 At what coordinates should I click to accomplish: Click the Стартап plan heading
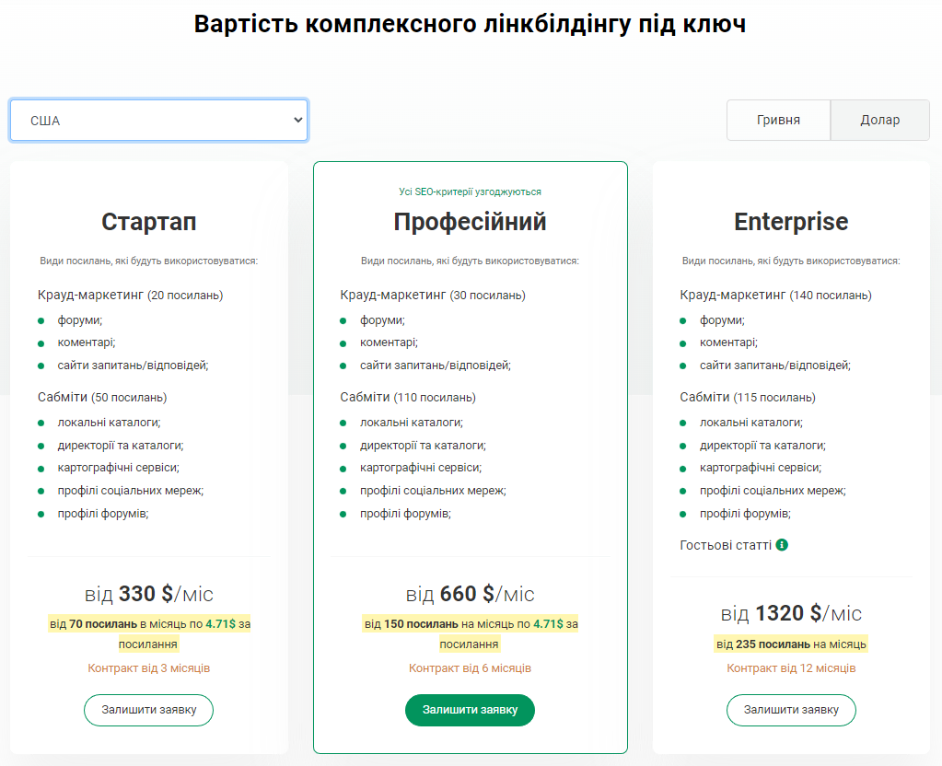tap(149, 222)
